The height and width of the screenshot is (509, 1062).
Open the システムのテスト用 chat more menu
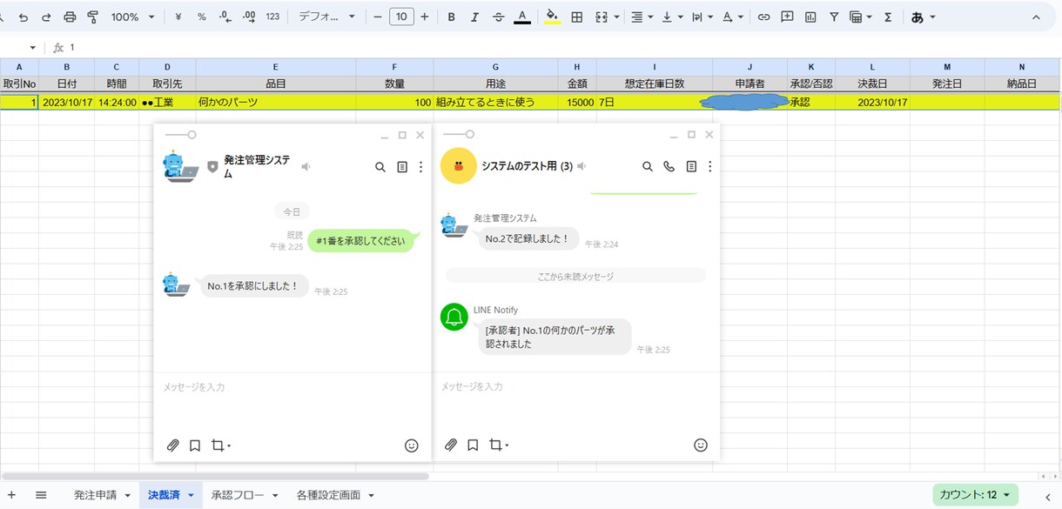click(710, 166)
